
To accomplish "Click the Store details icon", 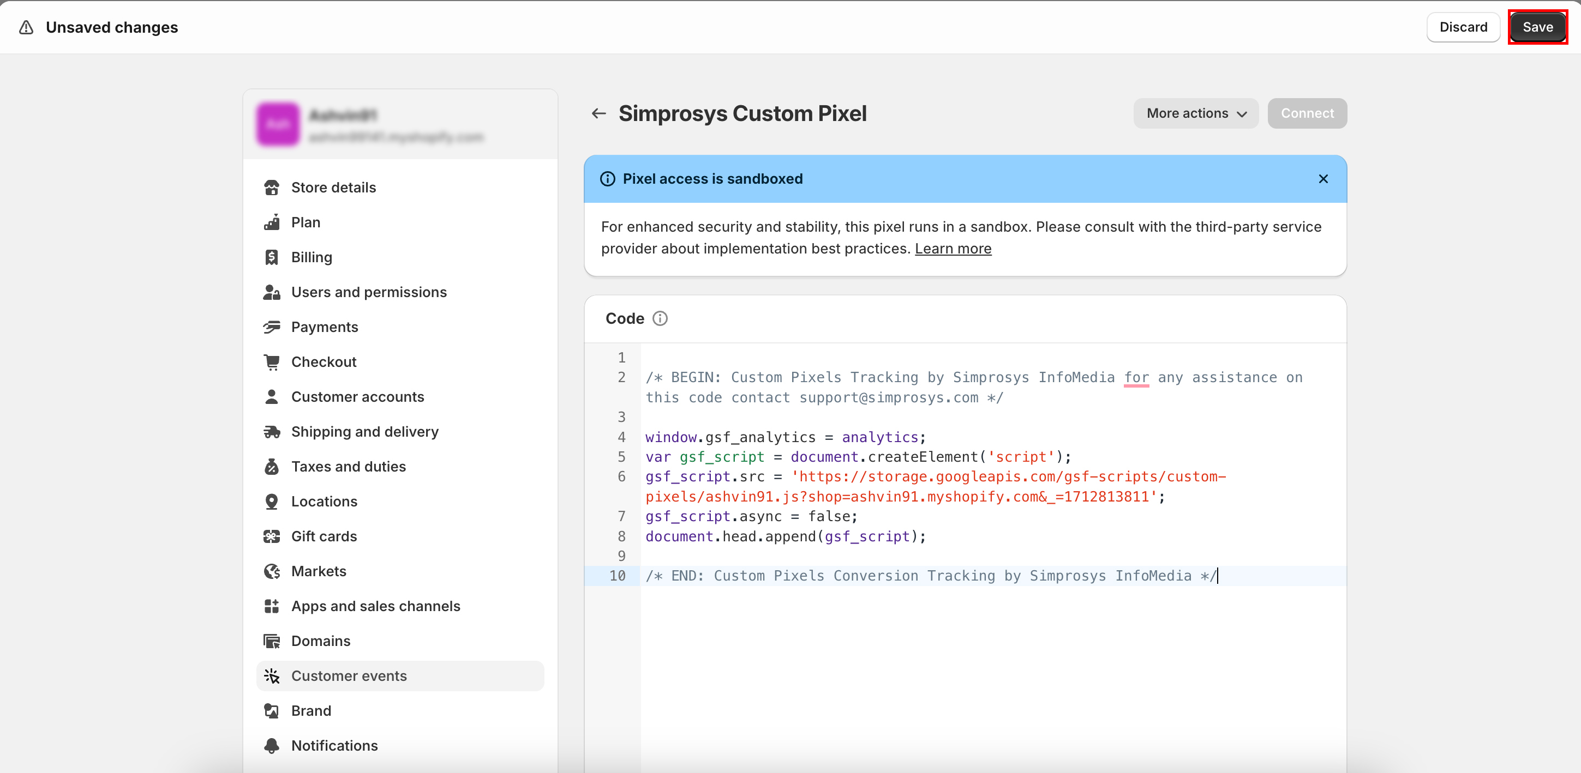I will 271,187.
